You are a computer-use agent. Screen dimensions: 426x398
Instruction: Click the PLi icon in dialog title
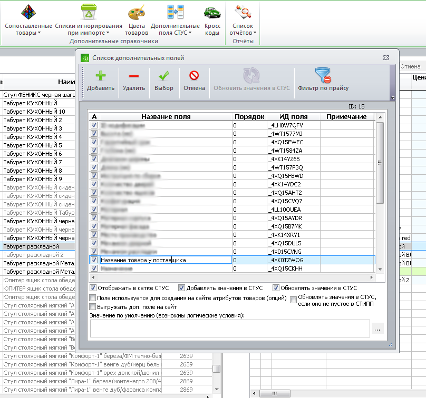[85, 58]
